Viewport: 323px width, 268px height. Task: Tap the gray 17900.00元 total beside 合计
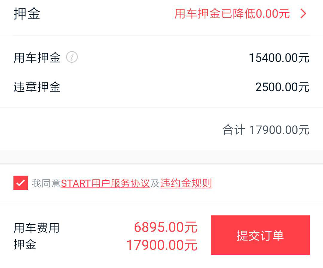[x=279, y=130]
